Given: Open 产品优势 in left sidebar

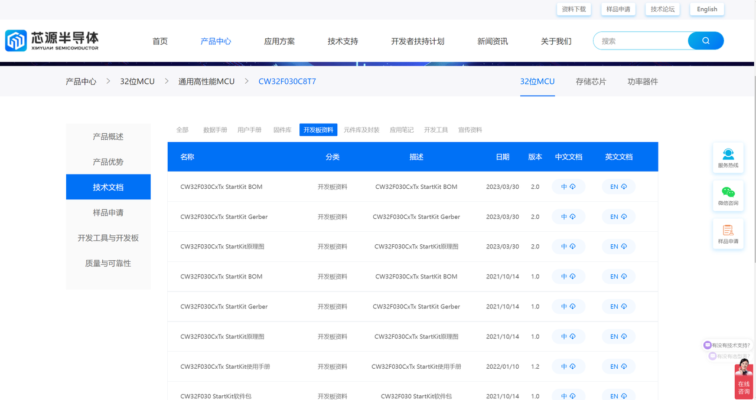Looking at the screenshot, I should [108, 162].
